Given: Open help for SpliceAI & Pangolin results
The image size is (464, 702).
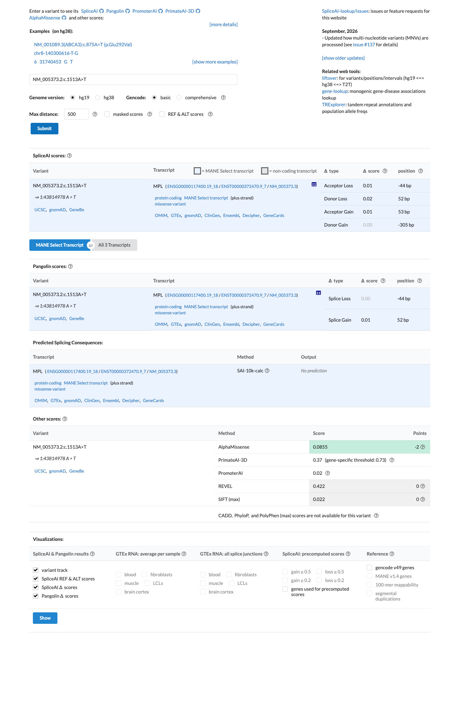Looking at the screenshot, I should pos(92,554).
